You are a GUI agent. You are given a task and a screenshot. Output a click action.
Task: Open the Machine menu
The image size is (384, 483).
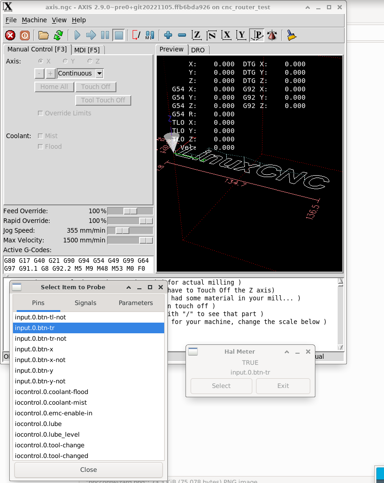[x=34, y=20]
